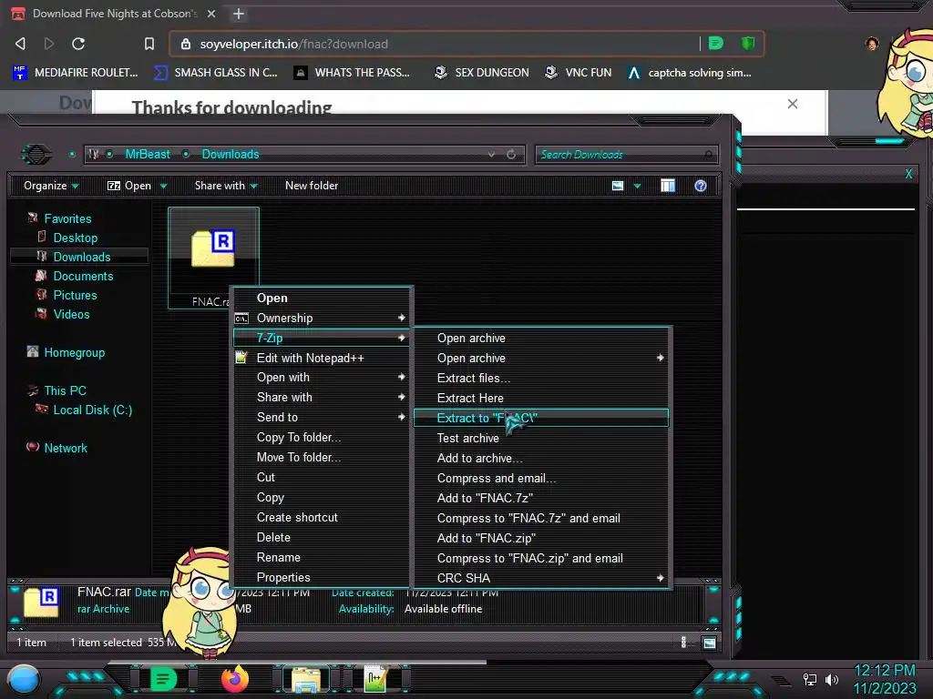Open the browser profile avatar

pos(872,44)
